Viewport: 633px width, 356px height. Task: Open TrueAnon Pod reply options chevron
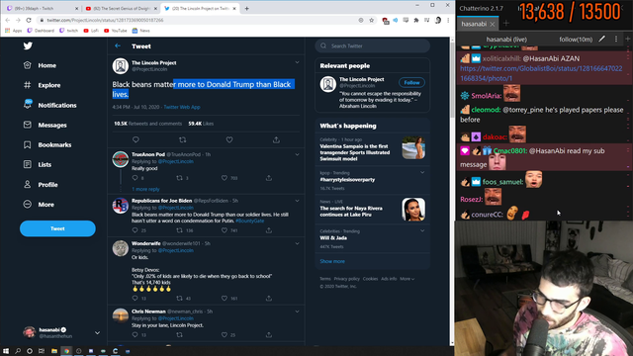click(297, 154)
